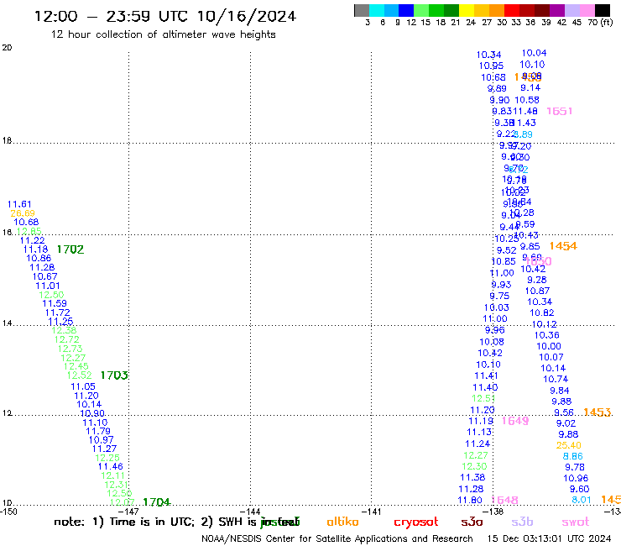Click the purple 42 ft legend swatch

point(556,10)
